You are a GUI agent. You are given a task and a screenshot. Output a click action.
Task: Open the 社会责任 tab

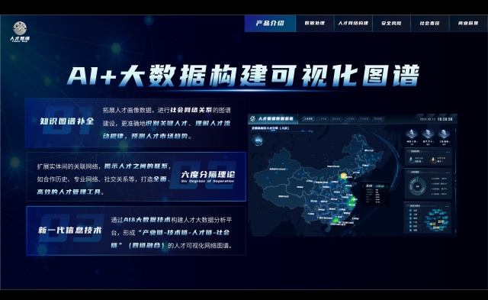click(x=429, y=24)
